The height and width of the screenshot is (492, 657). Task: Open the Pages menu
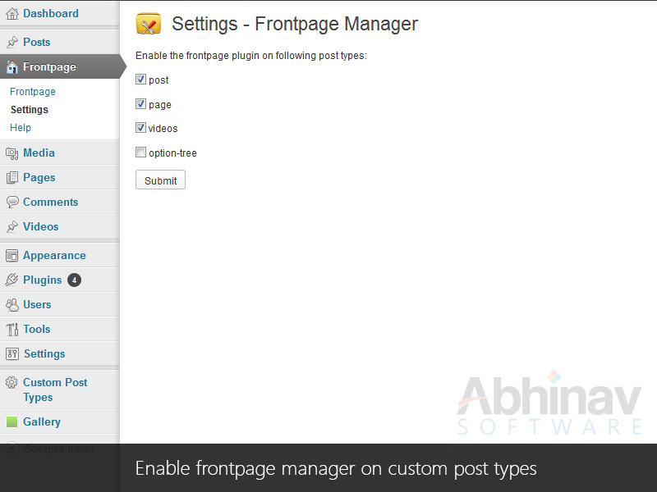tap(39, 178)
